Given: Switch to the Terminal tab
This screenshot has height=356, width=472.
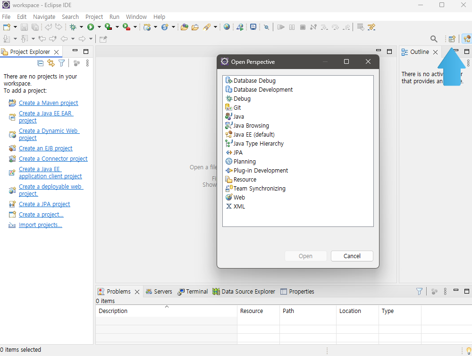Looking at the screenshot, I should click(x=193, y=292).
